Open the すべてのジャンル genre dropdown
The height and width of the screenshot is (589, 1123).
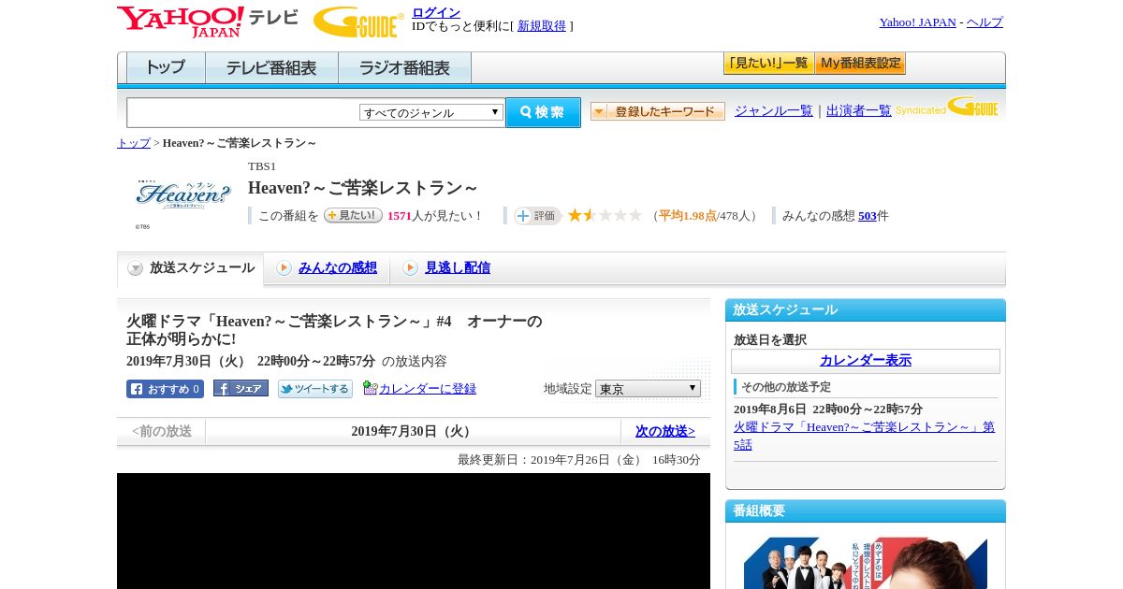[431, 112]
